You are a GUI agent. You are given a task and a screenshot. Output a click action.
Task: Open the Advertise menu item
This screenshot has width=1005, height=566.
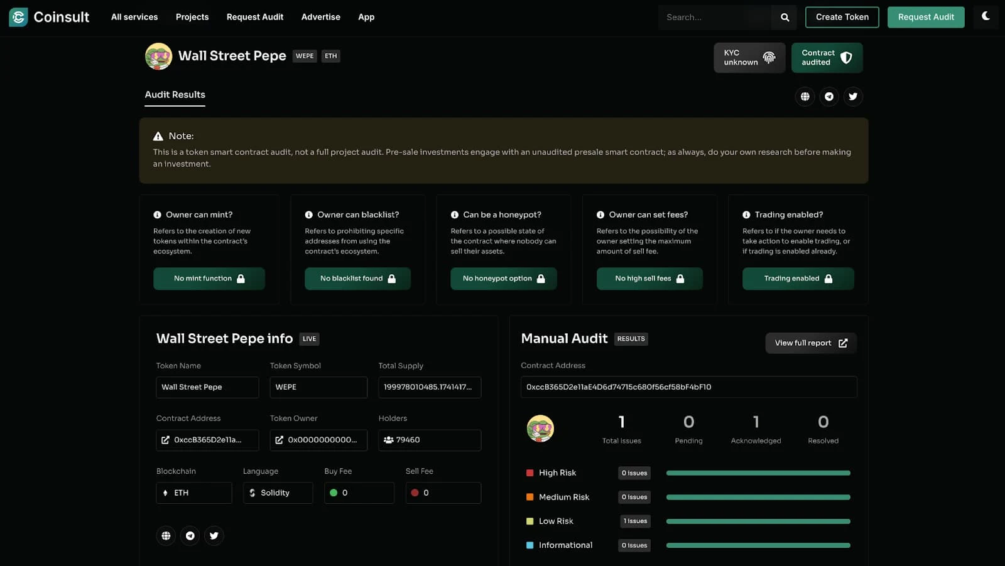pos(320,17)
